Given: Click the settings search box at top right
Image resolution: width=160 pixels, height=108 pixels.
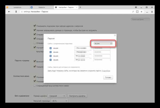Looking at the screenshot, I should click(x=140, y=20).
